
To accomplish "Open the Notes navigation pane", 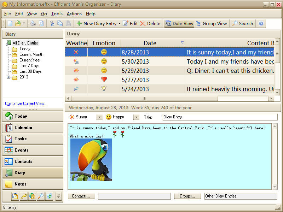I will 33,184.
